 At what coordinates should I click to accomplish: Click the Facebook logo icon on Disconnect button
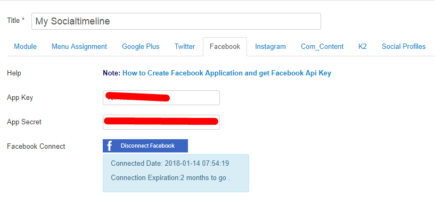pos(110,146)
